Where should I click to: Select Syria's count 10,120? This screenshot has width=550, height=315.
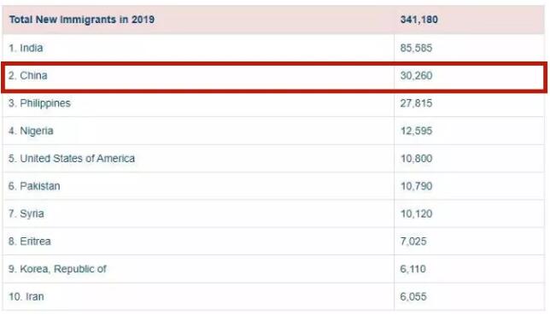coord(416,213)
